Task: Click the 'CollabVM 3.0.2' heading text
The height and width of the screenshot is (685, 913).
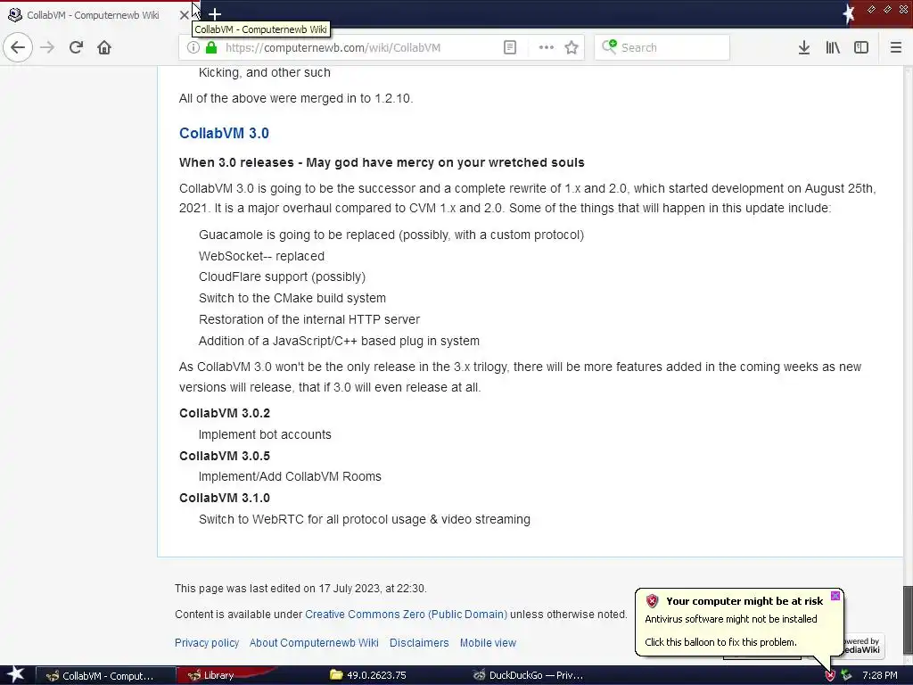Action: click(x=224, y=413)
